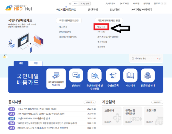Image resolution: width=172 pixels, height=134 pixels.
Task: Open 나의 정보 in top bar
Action: (110, 4)
